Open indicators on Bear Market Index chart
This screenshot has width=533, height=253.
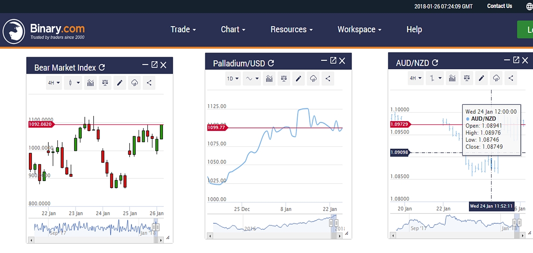[91, 83]
